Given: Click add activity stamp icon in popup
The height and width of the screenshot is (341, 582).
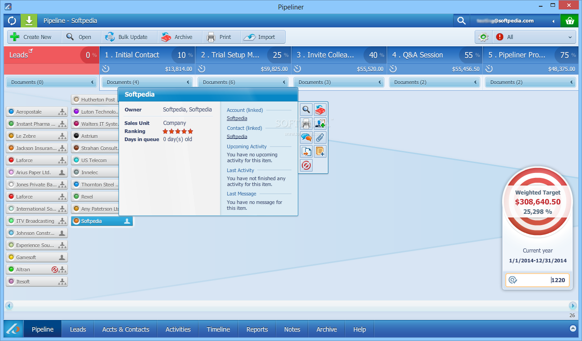Looking at the screenshot, I should click(320, 124).
